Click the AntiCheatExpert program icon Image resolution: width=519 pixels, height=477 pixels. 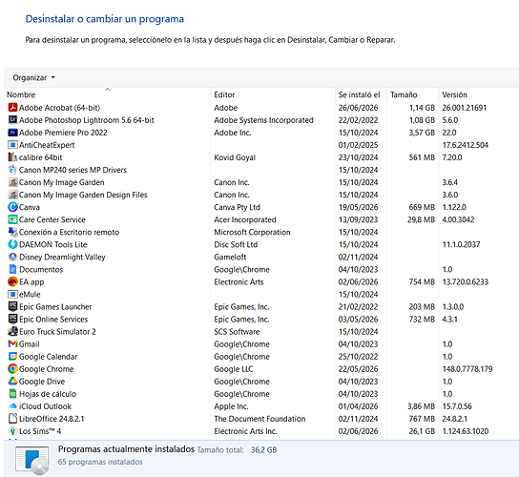coord(12,145)
